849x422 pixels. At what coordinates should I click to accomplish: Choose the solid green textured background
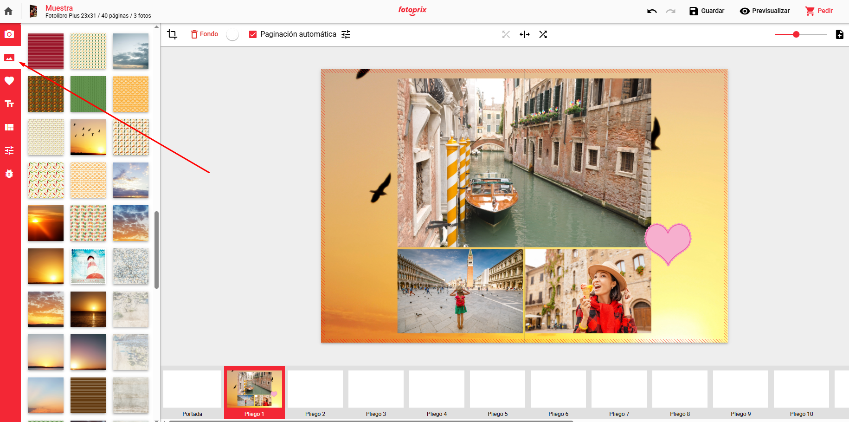point(88,94)
